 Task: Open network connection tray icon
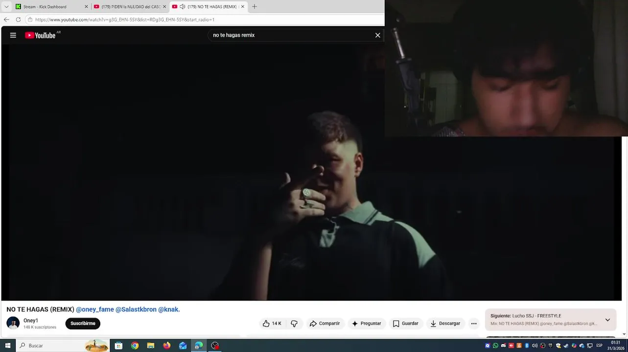pos(589,346)
